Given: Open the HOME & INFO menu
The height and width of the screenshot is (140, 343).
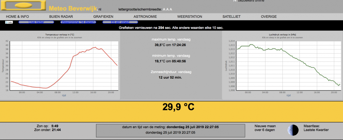Looking at the screenshot, I should (x=17, y=16).
